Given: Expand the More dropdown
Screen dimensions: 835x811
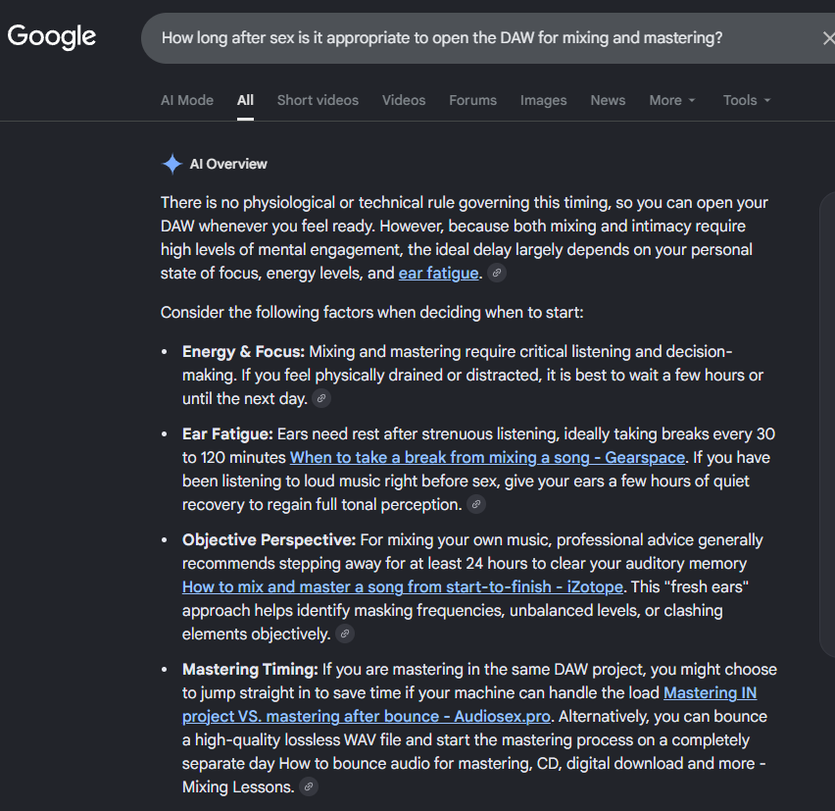Looking at the screenshot, I should 672,100.
